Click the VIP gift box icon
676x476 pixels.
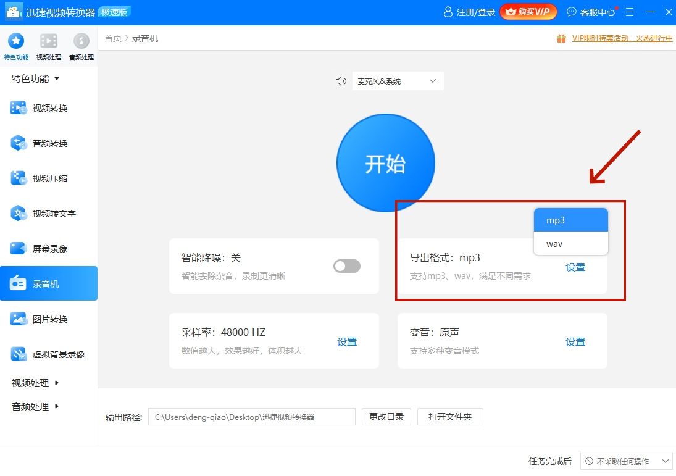tap(561, 38)
